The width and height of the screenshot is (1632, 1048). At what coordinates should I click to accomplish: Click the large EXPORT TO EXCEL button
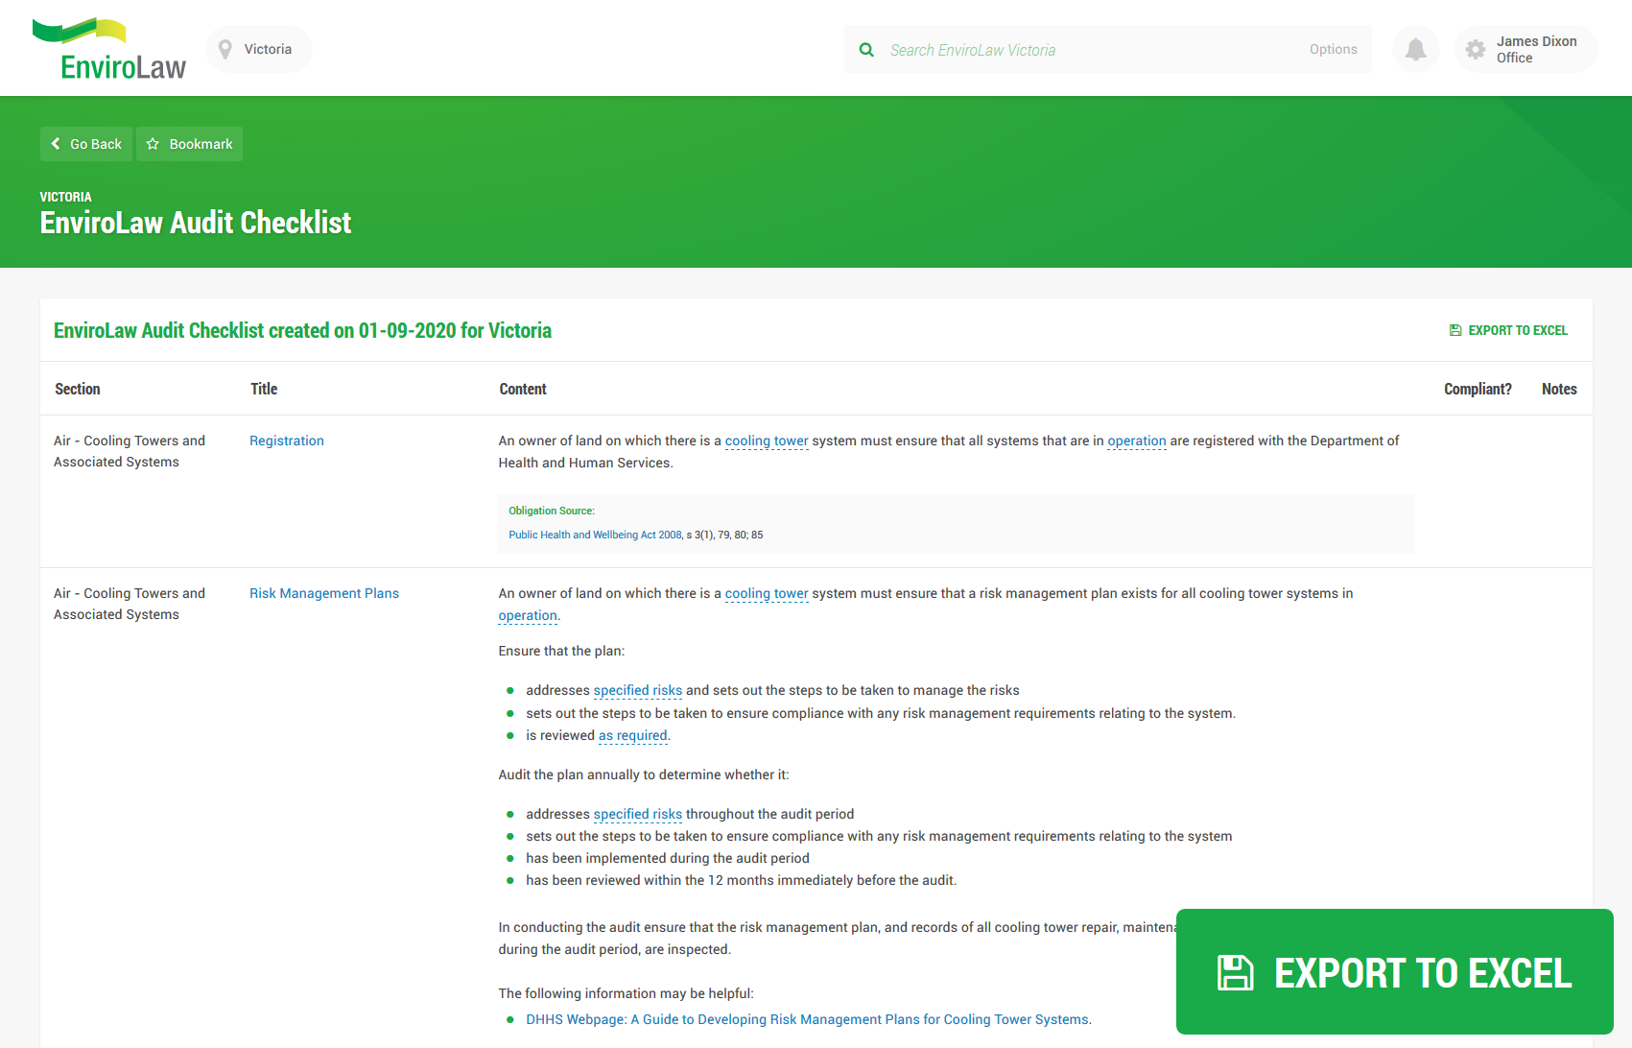pos(1395,971)
